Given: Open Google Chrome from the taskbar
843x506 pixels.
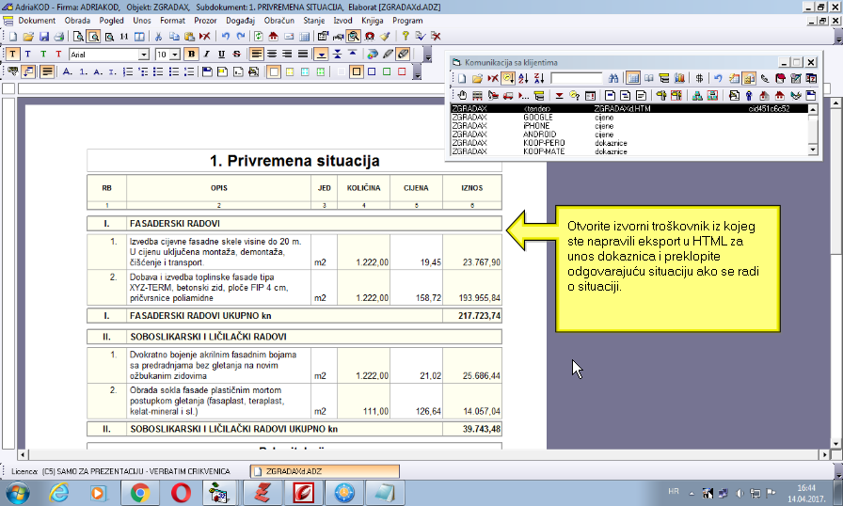Looking at the screenshot, I should 140,493.
